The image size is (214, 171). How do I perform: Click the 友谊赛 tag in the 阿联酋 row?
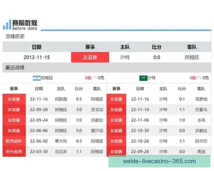click(x=14, y=99)
